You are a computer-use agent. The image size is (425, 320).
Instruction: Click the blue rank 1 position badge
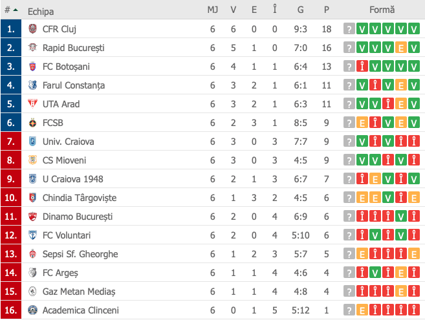(11, 29)
